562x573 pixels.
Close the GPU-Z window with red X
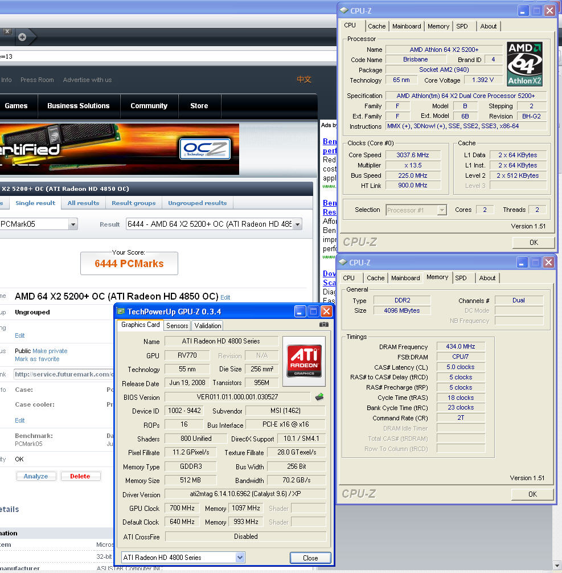click(x=326, y=312)
